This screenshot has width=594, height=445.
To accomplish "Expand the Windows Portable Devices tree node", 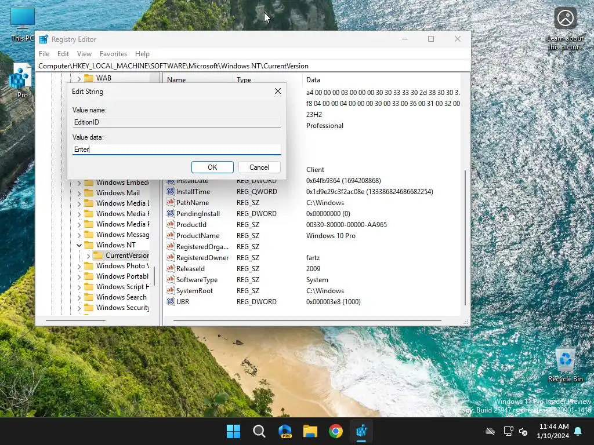I will (x=79, y=276).
